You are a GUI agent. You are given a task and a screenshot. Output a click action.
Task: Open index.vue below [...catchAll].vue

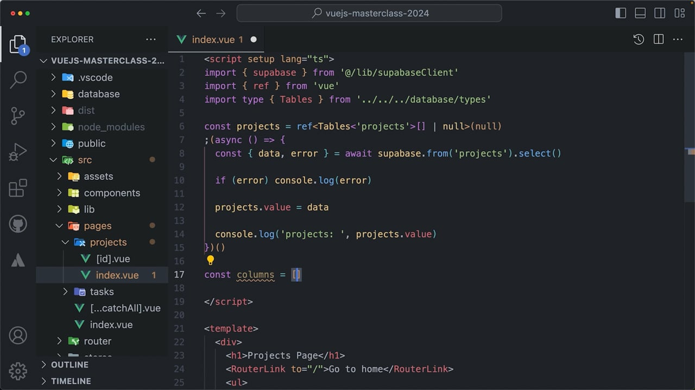coord(102,324)
